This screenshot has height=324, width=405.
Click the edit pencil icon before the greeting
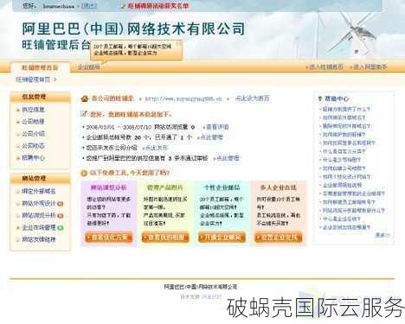coord(84,114)
